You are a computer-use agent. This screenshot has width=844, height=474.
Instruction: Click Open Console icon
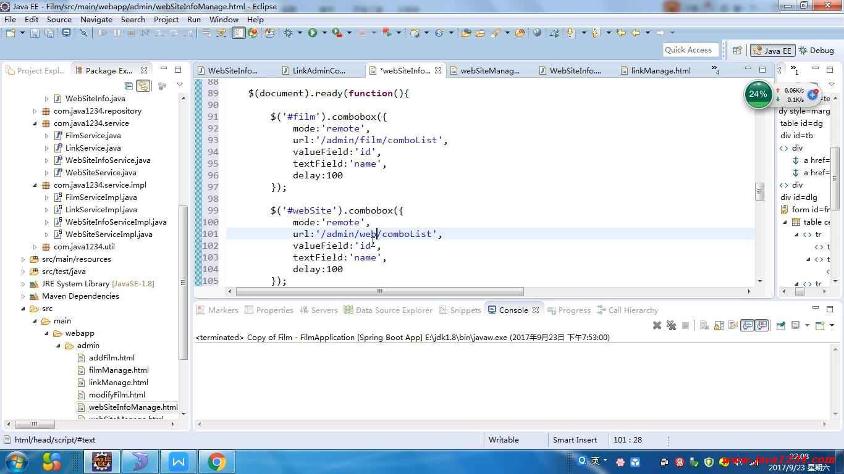point(819,325)
